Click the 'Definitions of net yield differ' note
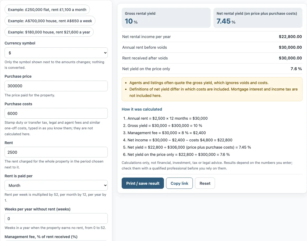This screenshot has width=307, height=241. click(213, 92)
